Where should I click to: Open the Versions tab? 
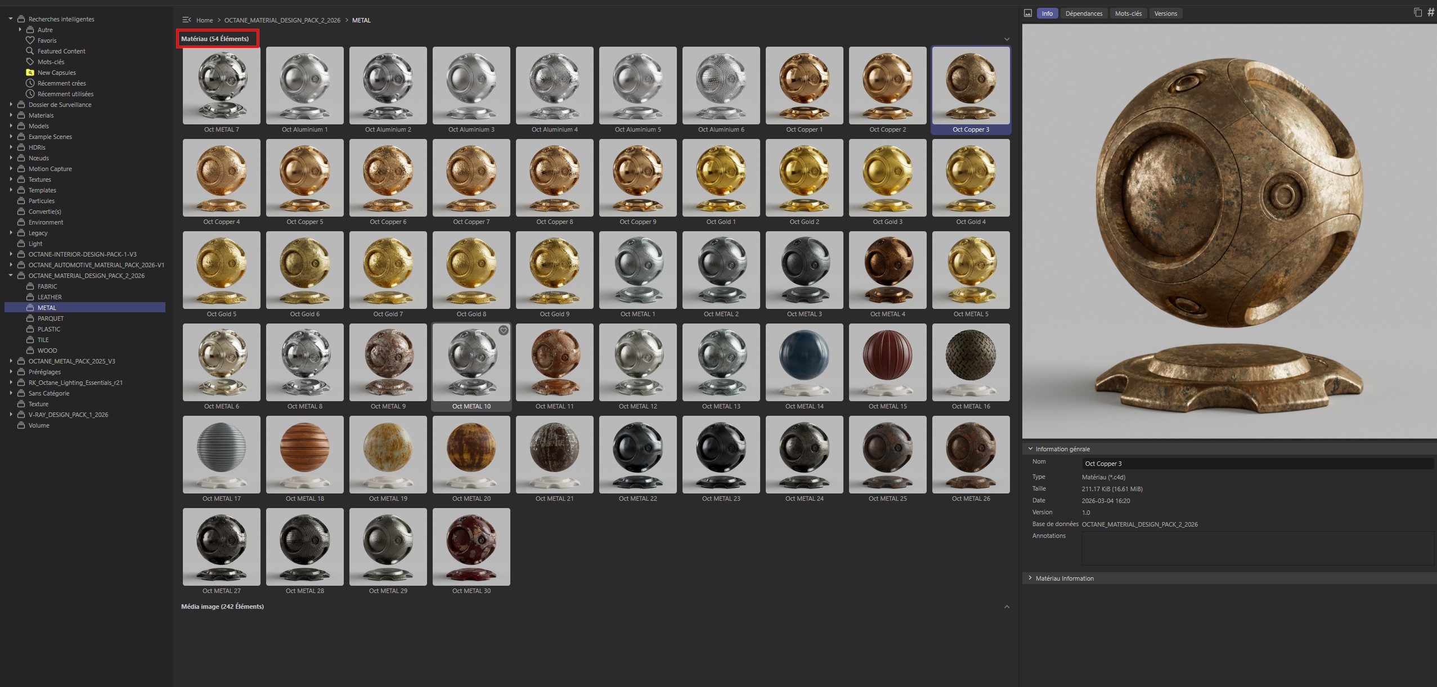(x=1165, y=13)
